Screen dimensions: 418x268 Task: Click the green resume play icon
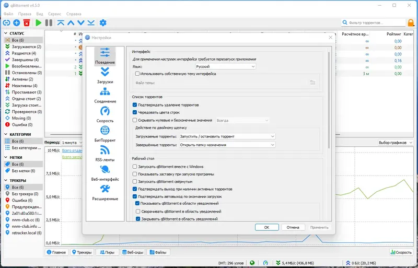(39, 23)
